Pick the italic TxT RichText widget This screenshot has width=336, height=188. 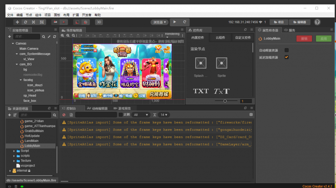click(x=221, y=91)
